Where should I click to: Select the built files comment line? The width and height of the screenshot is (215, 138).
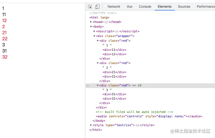click(x=134, y=112)
